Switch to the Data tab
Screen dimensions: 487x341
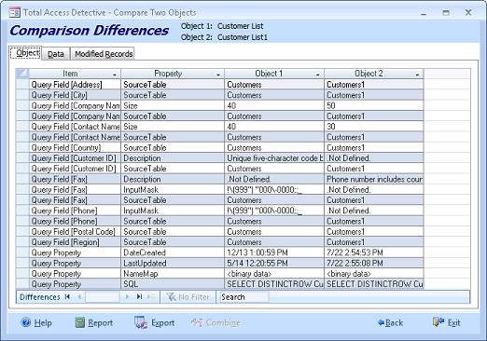click(56, 54)
